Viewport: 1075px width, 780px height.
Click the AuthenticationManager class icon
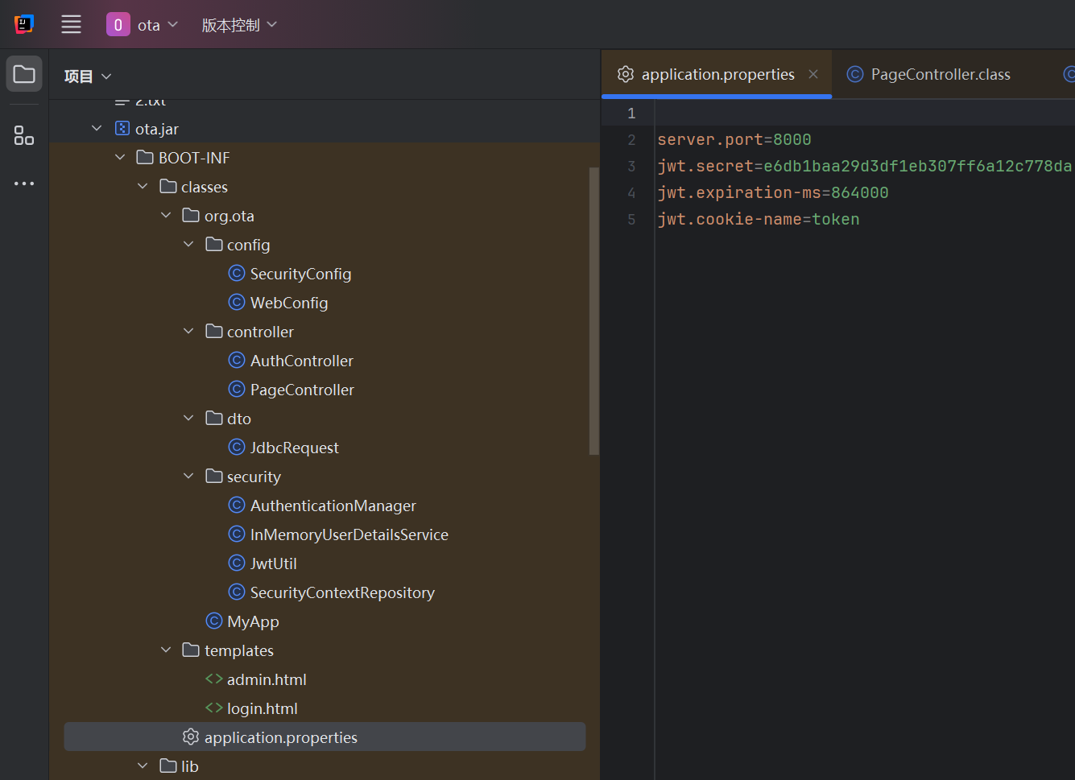[237, 505]
